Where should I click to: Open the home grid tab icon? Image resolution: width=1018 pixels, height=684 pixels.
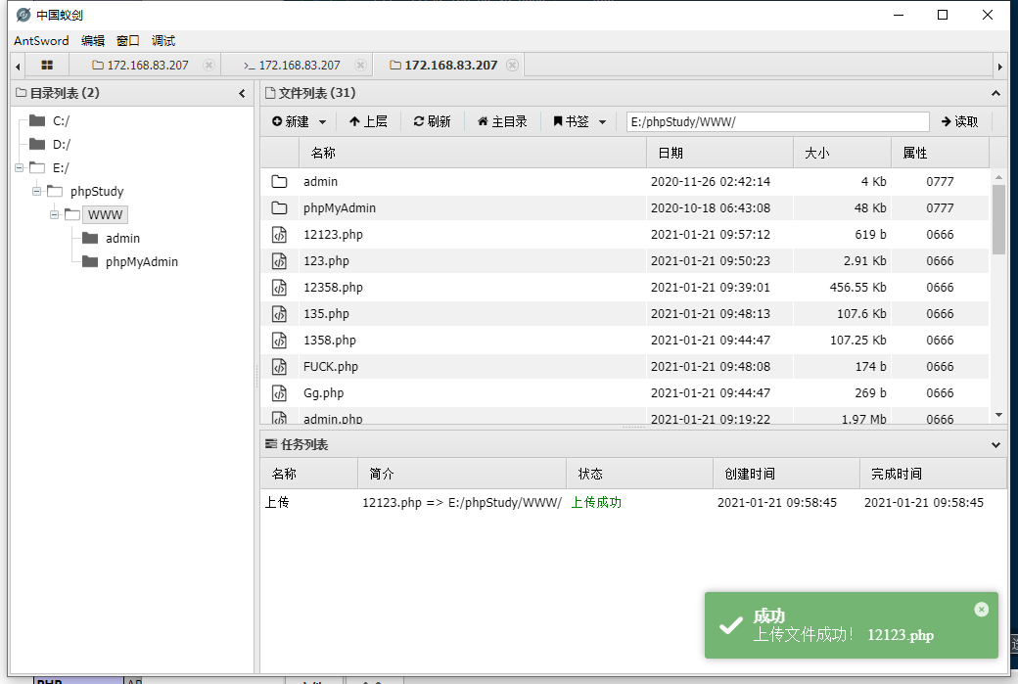[47, 65]
